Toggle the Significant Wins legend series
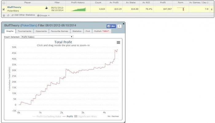 click(85, 117)
